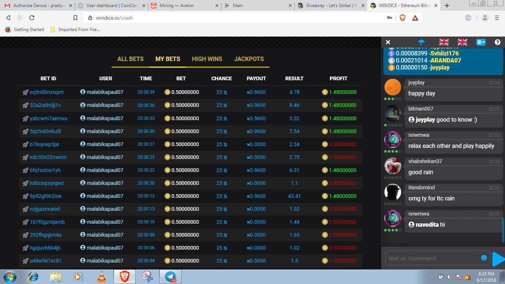Click the navedita mention in chat
The height and width of the screenshot is (284, 505).
(x=427, y=225)
